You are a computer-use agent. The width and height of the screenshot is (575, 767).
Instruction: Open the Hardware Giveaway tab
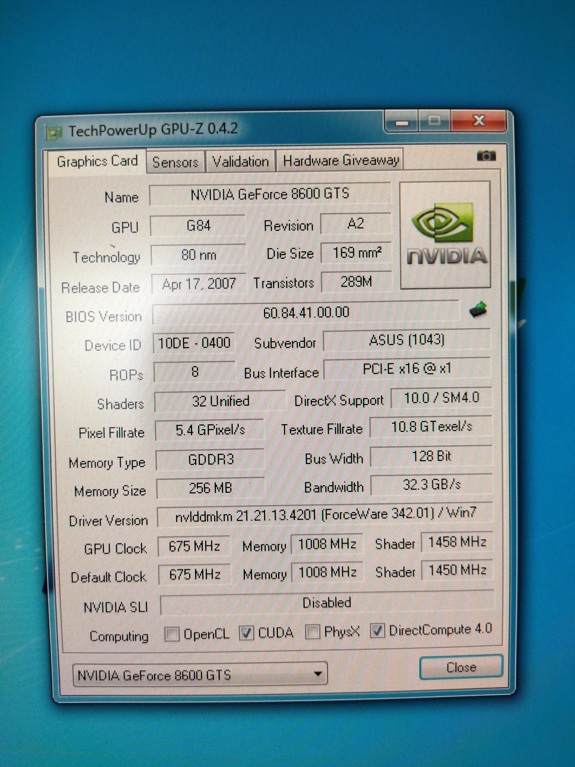pos(341,160)
